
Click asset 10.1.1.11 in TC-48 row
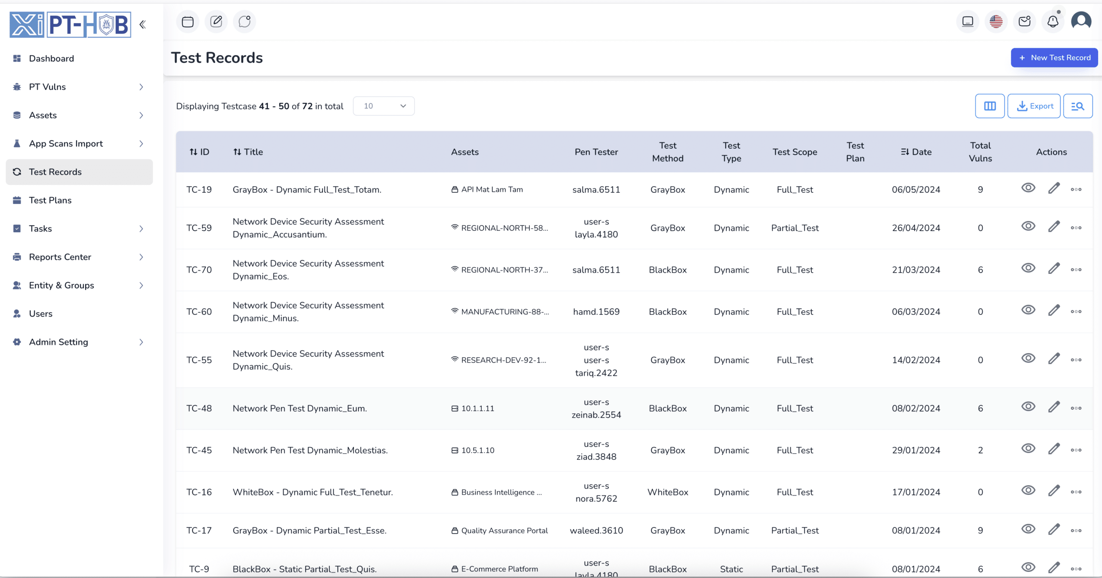coord(473,409)
